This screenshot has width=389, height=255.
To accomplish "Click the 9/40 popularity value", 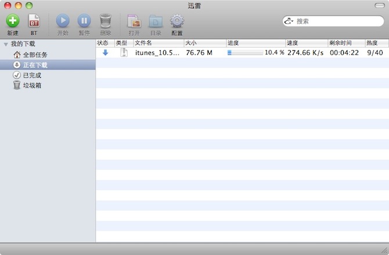I will tap(375, 53).
